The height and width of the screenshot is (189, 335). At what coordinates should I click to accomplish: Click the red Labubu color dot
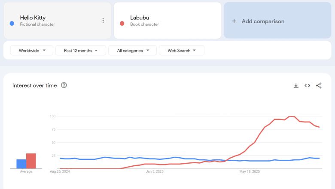(122, 24)
